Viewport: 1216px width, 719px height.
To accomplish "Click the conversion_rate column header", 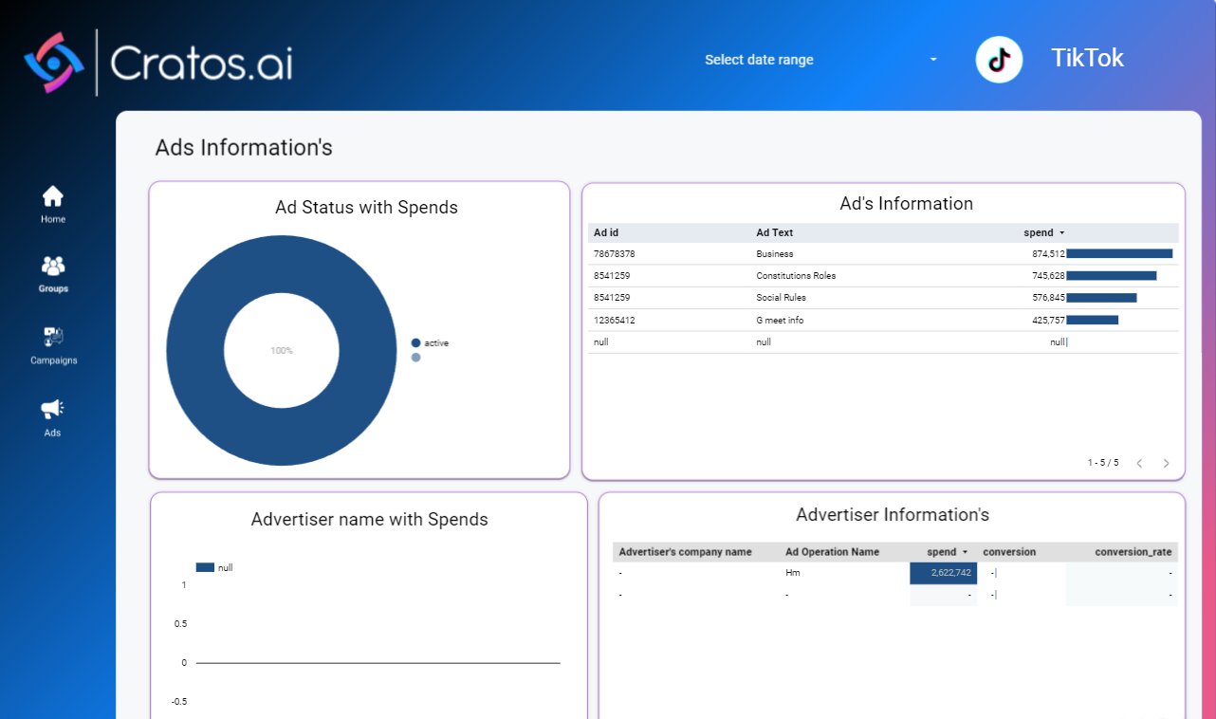I will pyautogui.click(x=1133, y=552).
